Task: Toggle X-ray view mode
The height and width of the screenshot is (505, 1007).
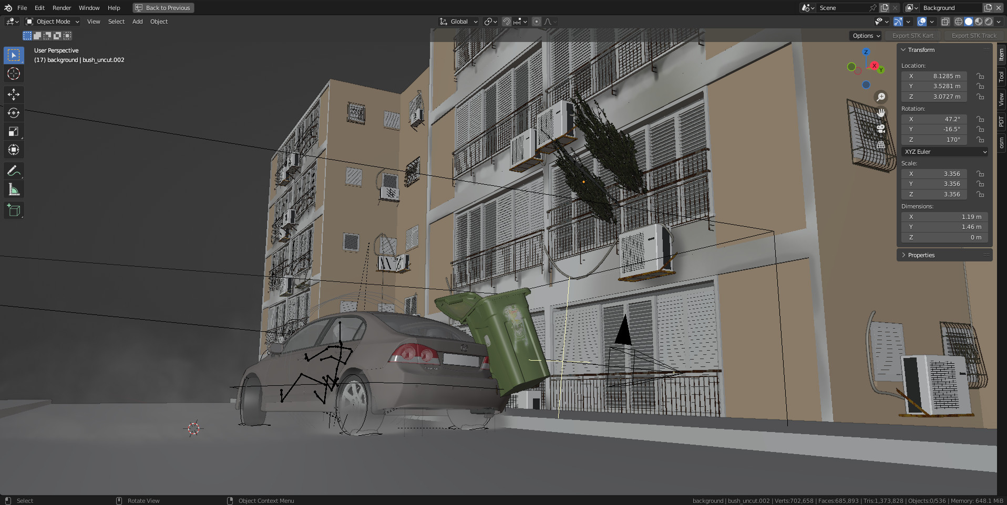Action: pyautogui.click(x=945, y=22)
